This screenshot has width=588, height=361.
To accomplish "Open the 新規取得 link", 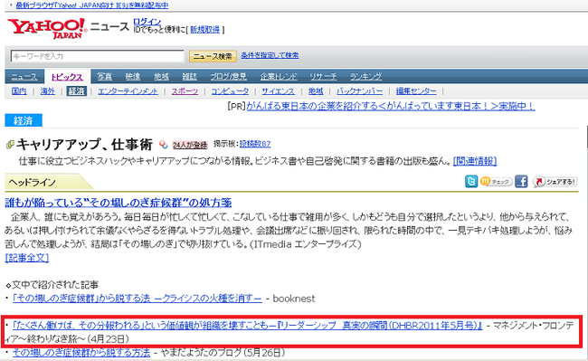I will tap(204, 30).
